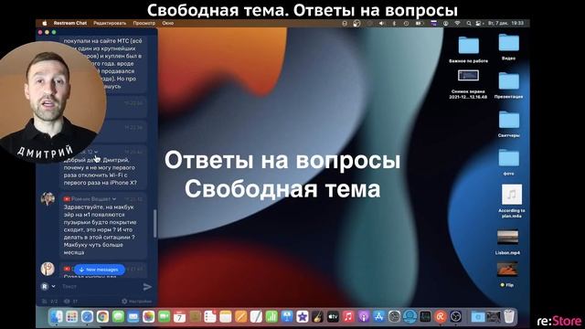Open the Редактировать menu

tap(110, 23)
